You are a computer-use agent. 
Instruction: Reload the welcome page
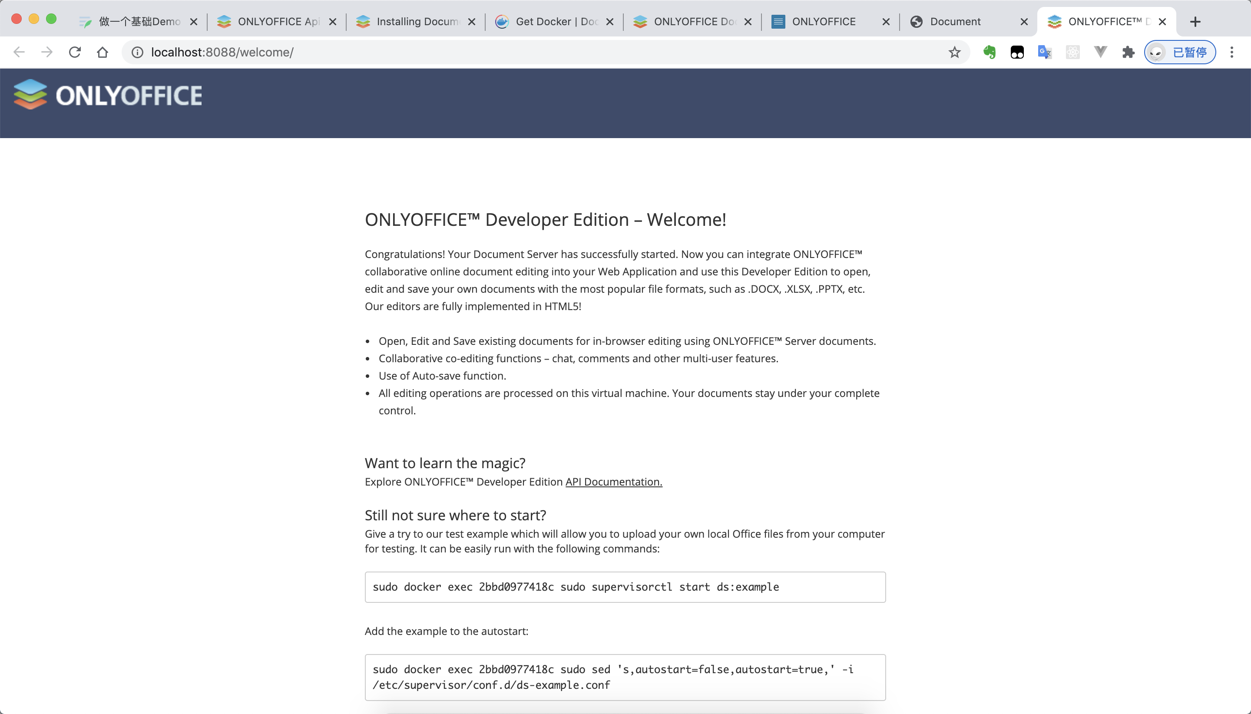(x=75, y=52)
